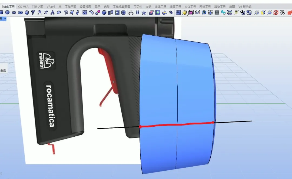
Task: Select the funnel filter icon
Action: pos(282,12)
